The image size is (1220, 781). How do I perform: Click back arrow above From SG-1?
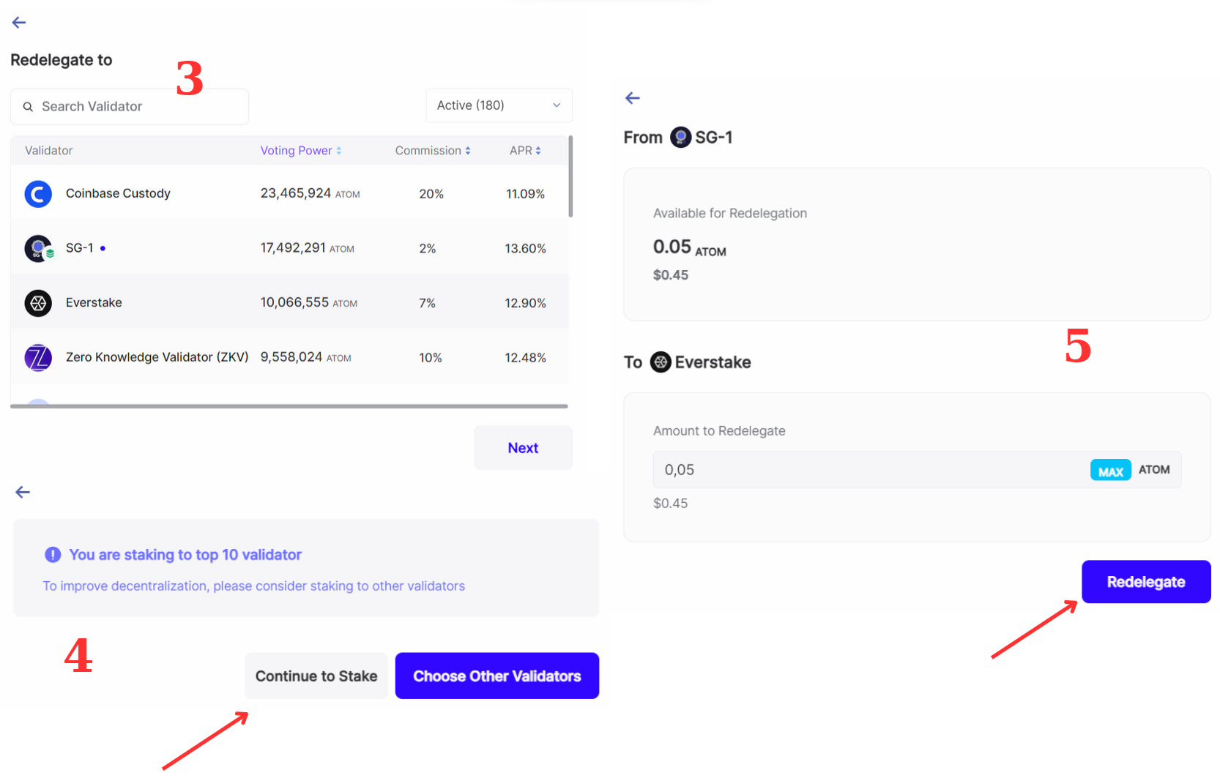pos(633,98)
